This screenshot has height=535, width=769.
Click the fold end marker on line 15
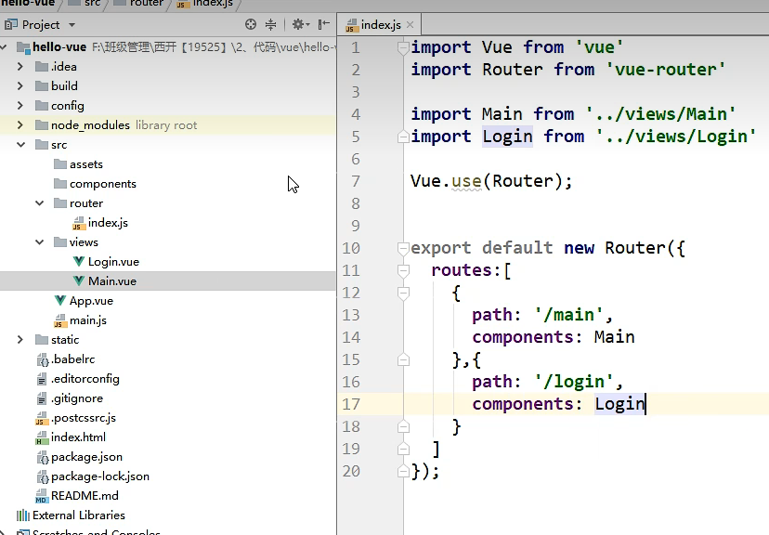403,360
